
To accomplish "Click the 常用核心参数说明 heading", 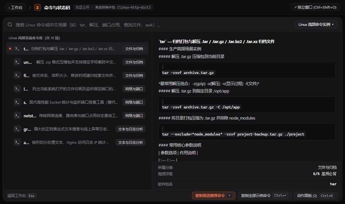I will pyautogui.click(x=180, y=145).
